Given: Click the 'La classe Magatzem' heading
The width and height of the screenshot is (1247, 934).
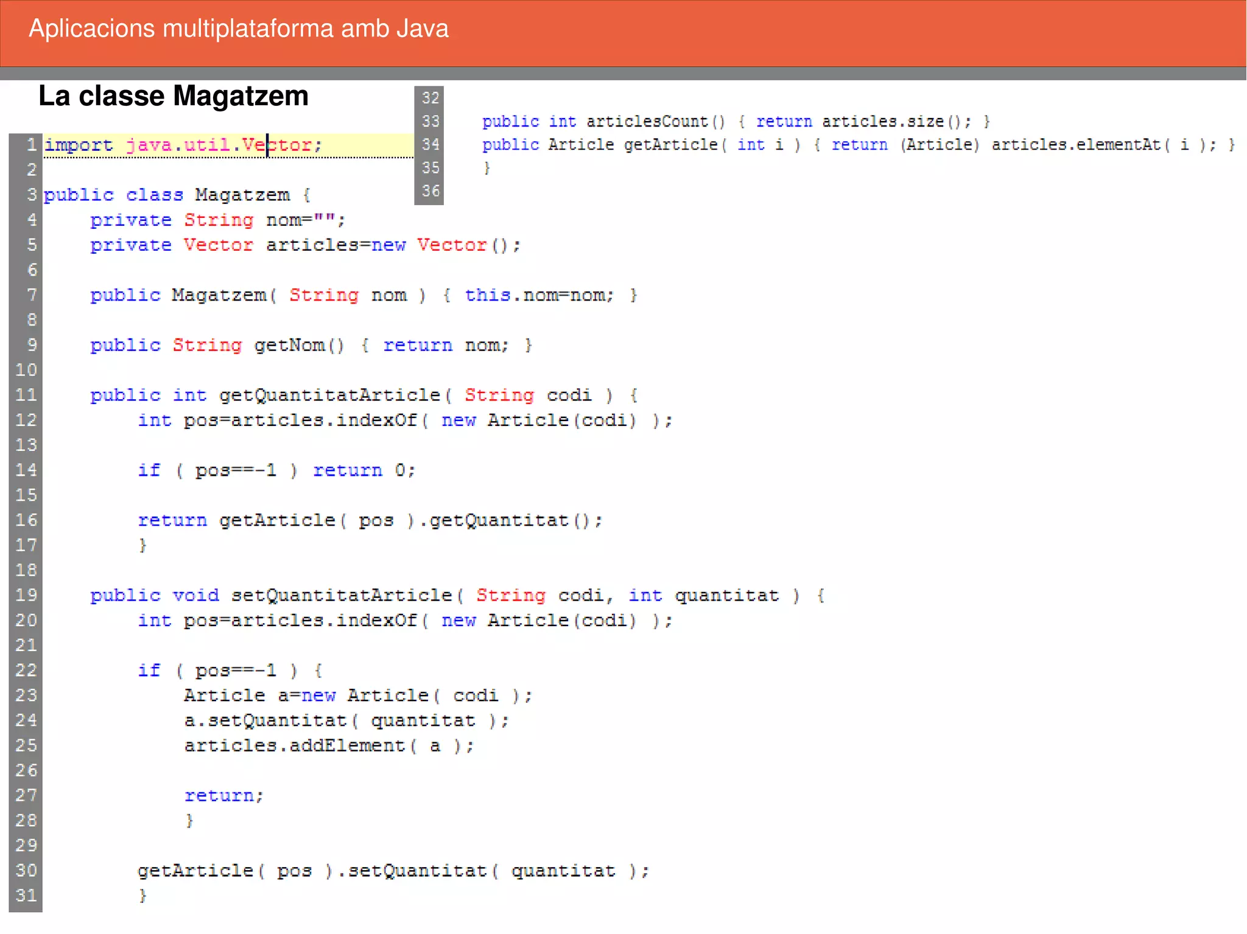Looking at the screenshot, I should [173, 96].
